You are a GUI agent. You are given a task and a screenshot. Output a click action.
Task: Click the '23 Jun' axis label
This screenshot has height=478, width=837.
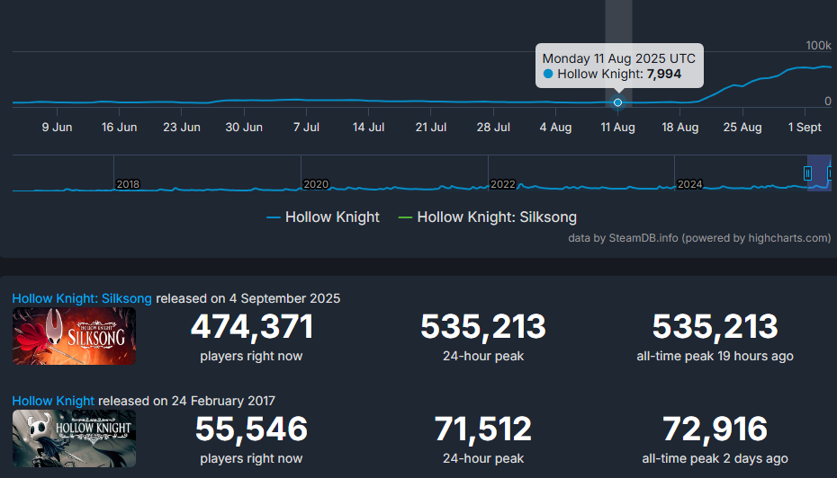182,128
